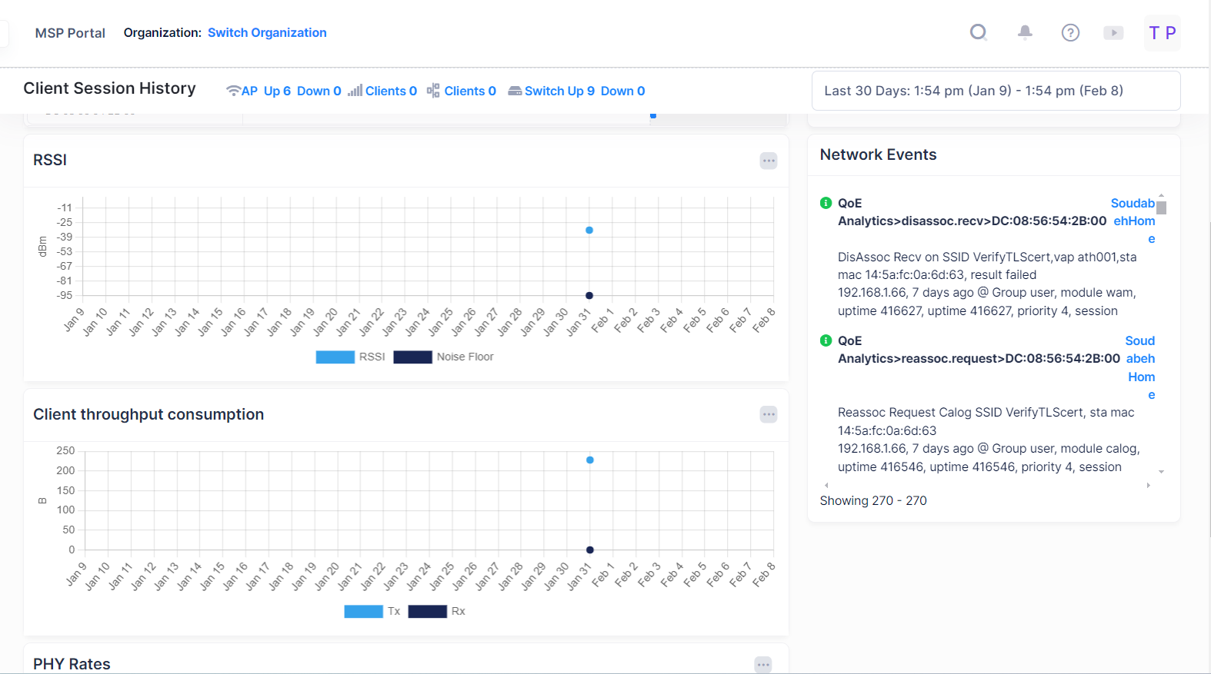Click the first QoE event info icon
Viewport: 1211px width, 674px height.
[826, 203]
